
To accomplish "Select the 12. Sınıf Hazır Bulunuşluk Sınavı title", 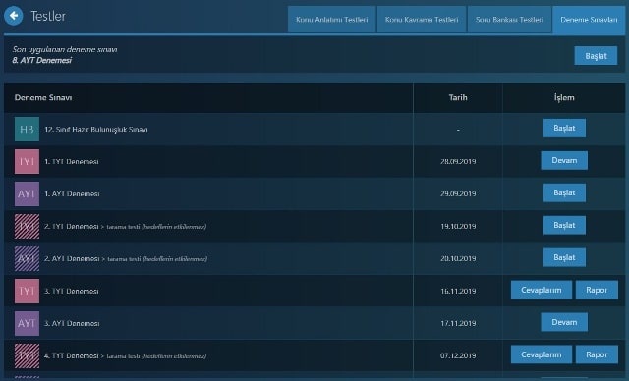I will pos(96,129).
